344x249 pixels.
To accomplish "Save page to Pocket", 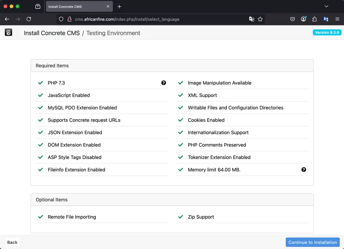I will point(292,19).
